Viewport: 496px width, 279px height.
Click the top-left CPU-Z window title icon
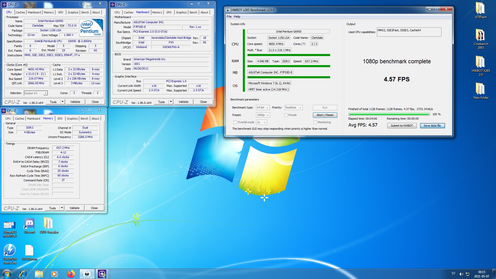point(4,4)
